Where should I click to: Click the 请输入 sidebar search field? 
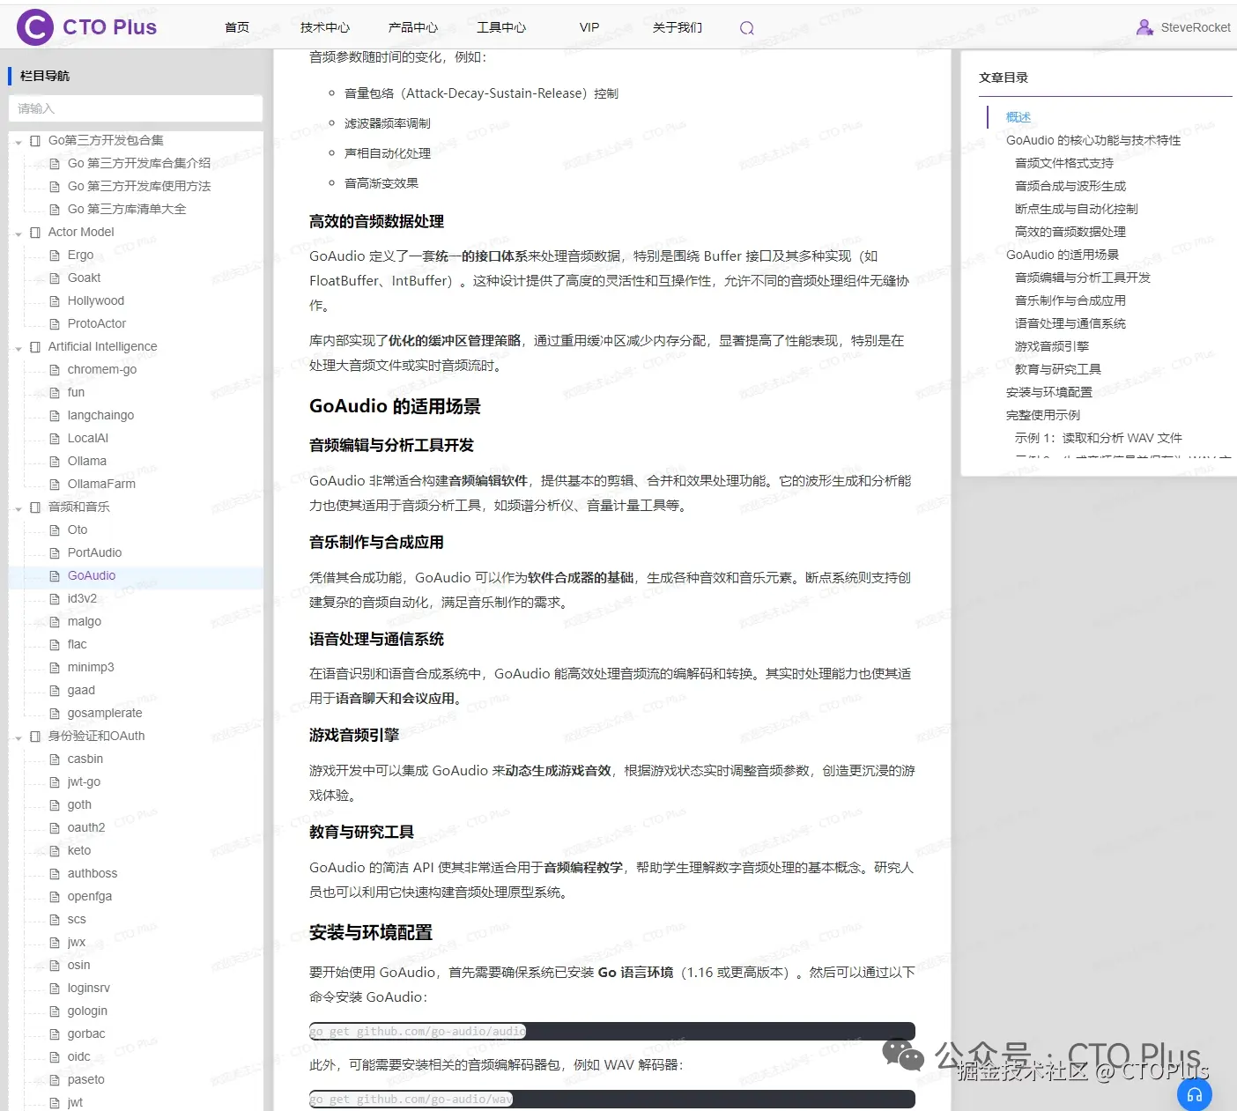click(136, 108)
